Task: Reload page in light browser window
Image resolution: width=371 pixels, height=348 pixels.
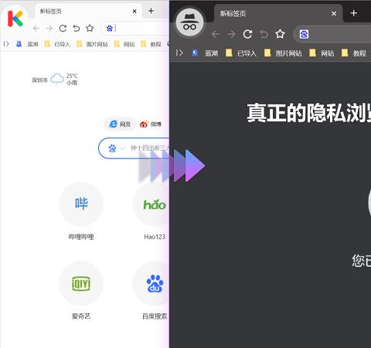Action: (63, 28)
